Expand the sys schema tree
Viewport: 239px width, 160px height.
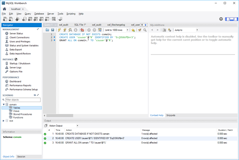[3, 121]
